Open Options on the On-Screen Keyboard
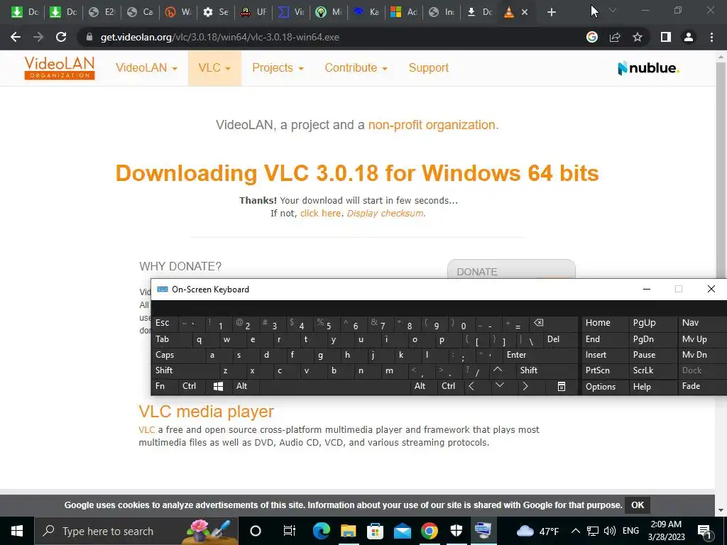727x545 pixels. coord(605,387)
